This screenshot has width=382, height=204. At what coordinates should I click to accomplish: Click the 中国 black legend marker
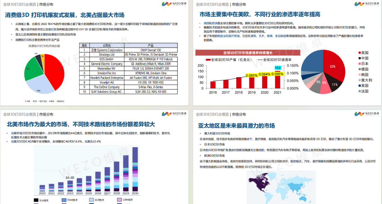[x=359, y=58]
